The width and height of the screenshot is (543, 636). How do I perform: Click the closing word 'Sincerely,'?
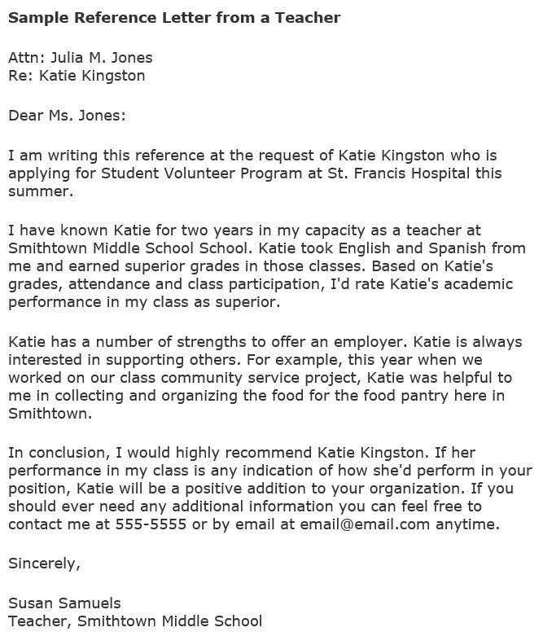(x=44, y=564)
